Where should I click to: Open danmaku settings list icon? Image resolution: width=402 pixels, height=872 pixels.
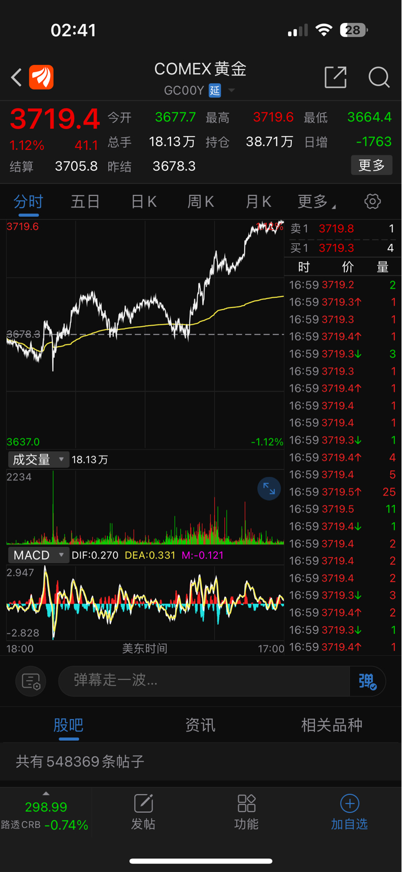tap(31, 681)
